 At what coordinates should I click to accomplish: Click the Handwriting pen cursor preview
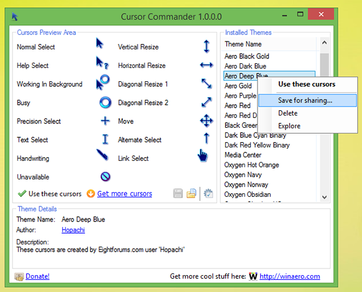103,155
